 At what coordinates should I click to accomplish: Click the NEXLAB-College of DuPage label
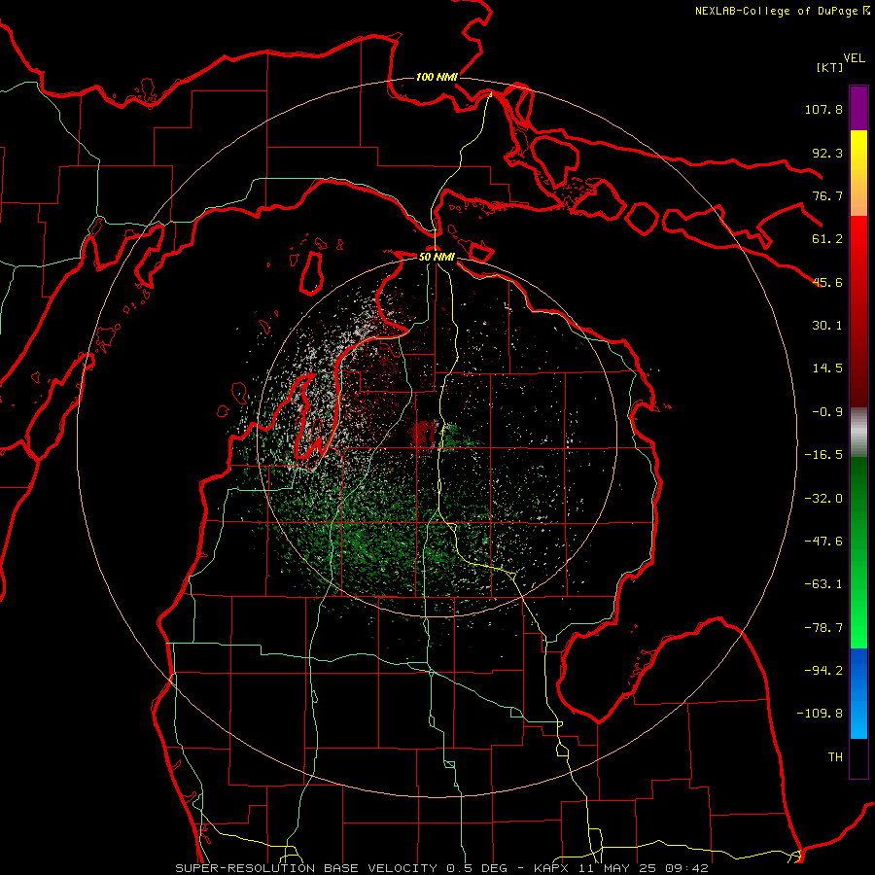pyautogui.click(x=777, y=11)
